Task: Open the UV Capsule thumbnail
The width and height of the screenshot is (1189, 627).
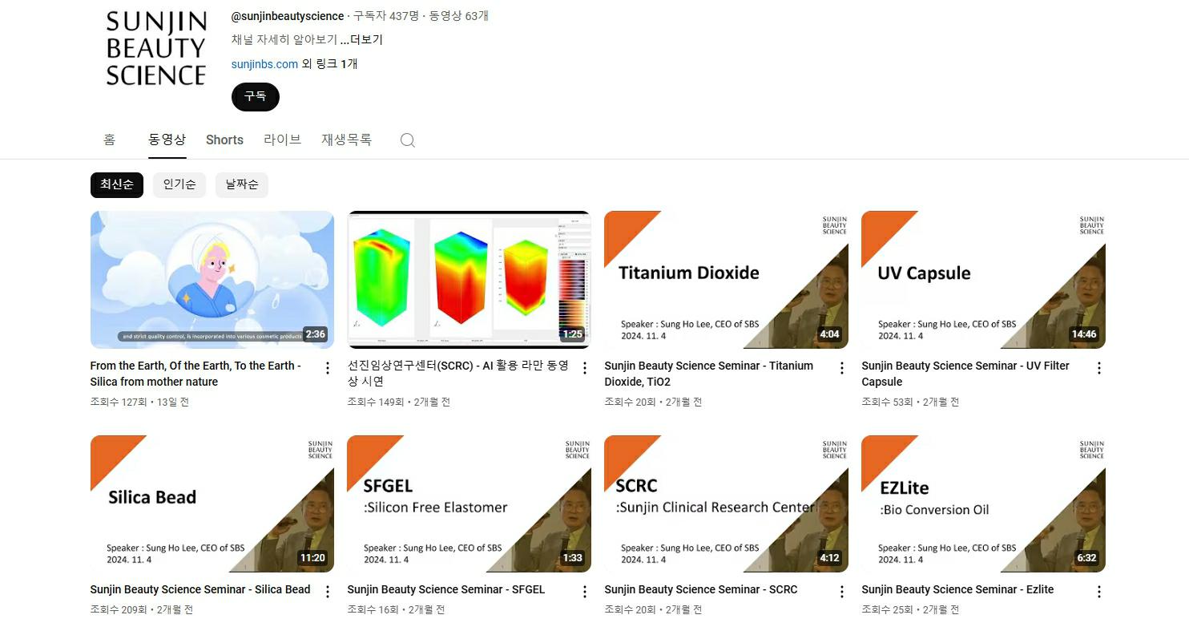Action: point(983,280)
